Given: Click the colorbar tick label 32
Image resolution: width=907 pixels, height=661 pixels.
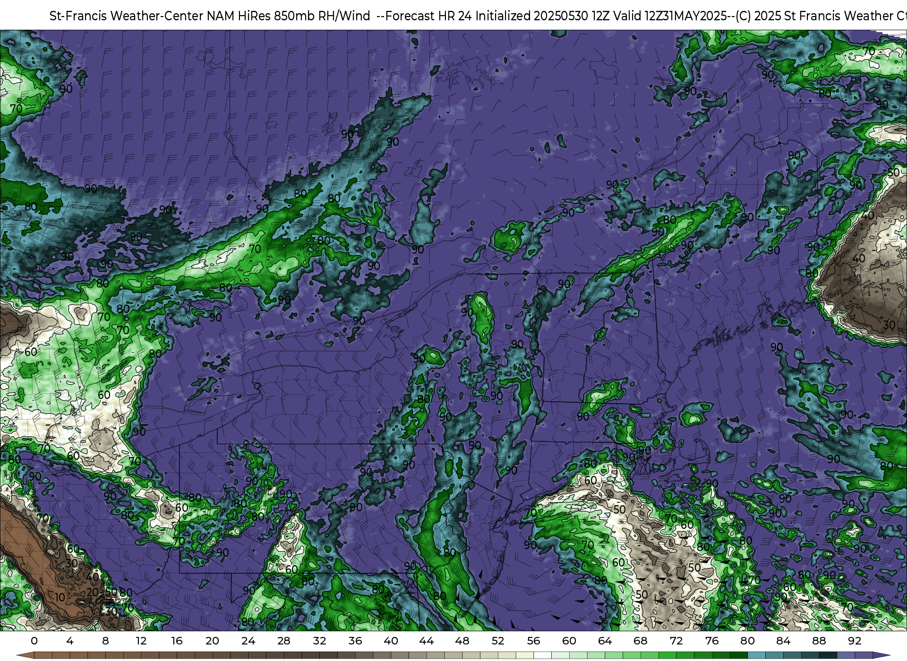Looking at the screenshot, I should coord(319,641).
